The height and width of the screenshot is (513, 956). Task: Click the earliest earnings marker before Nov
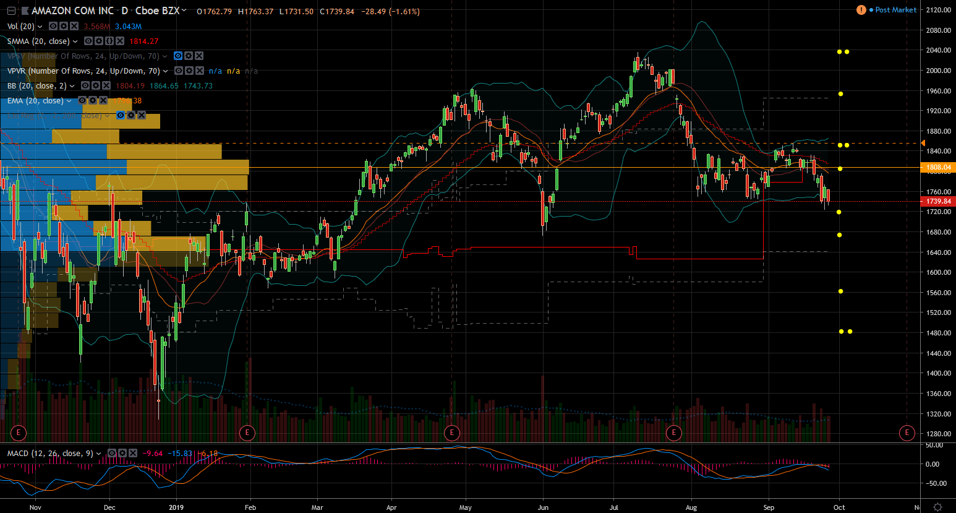click(x=19, y=433)
